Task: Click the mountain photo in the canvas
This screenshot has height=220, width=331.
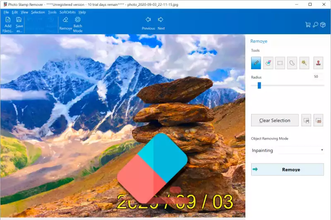Action: point(122,125)
